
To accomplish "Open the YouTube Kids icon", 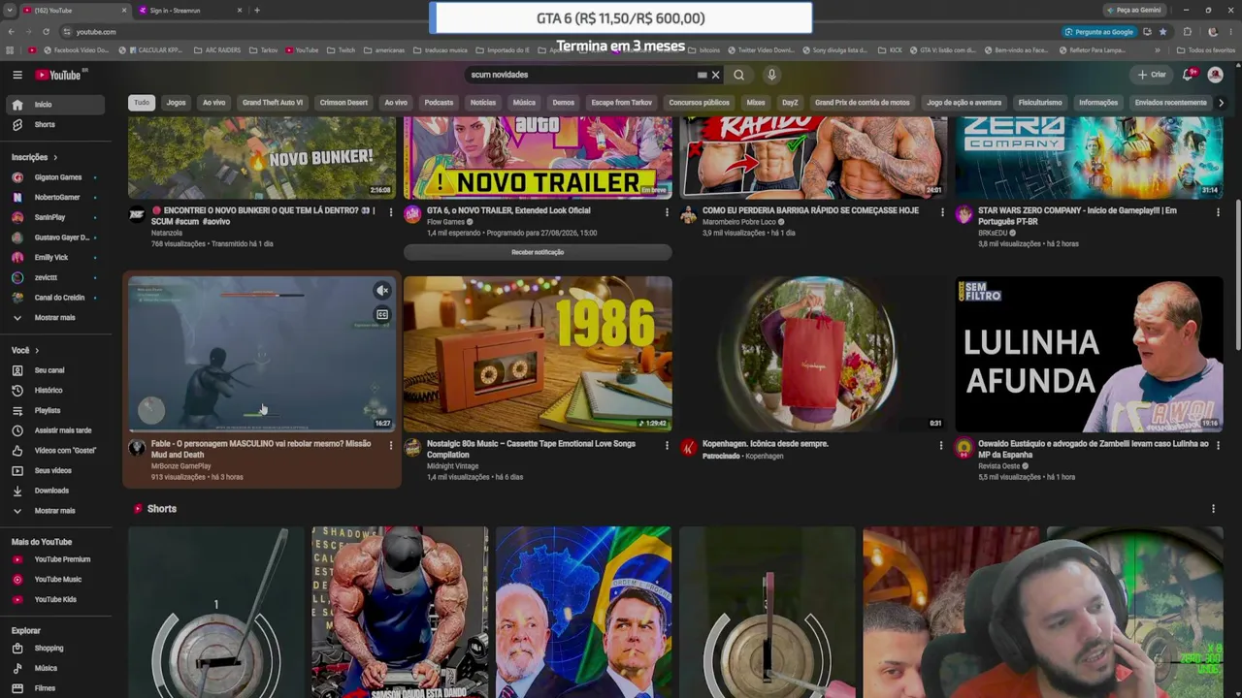I will (17, 600).
